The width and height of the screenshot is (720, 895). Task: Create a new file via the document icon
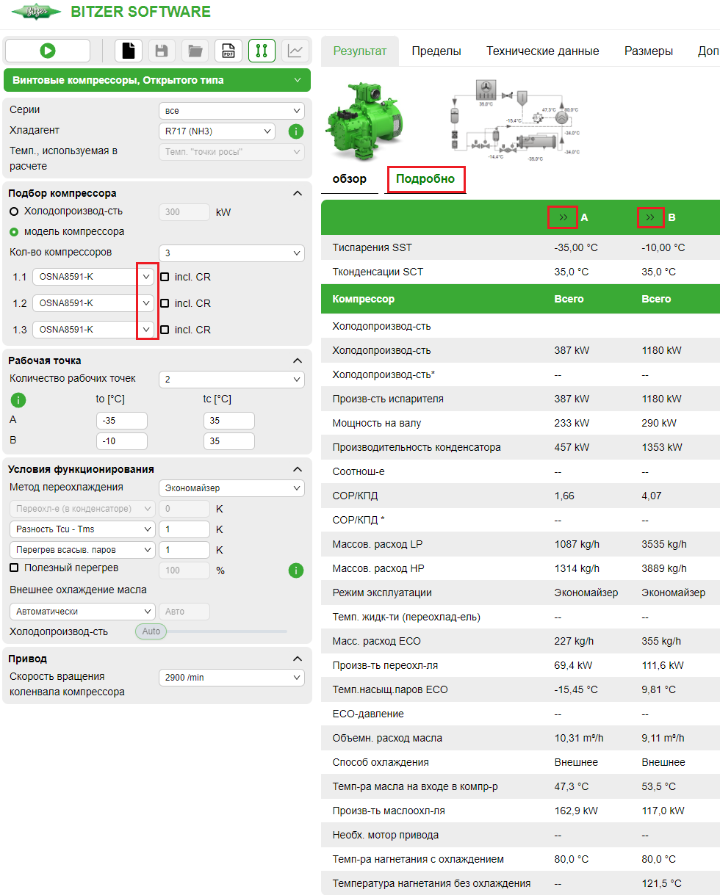[129, 51]
